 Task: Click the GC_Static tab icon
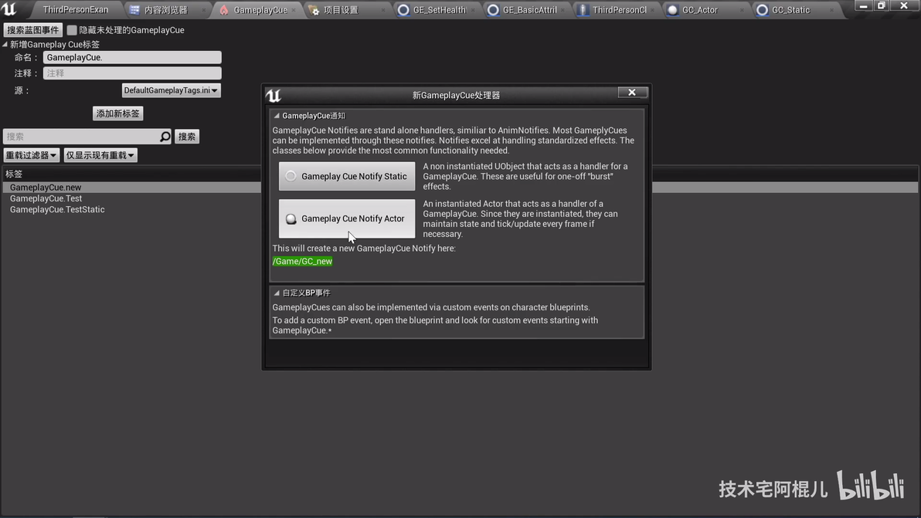(x=762, y=10)
